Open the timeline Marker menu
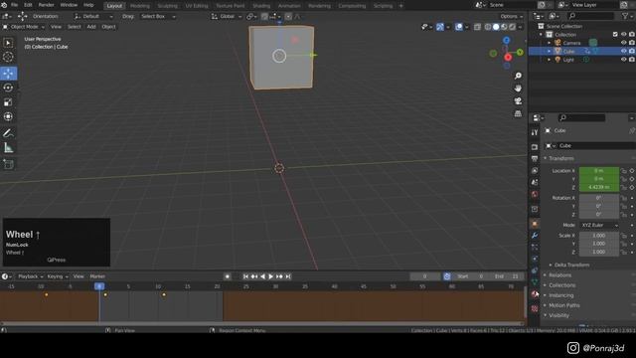The height and width of the screenshot is (358, 636). (x=97, y=276)
